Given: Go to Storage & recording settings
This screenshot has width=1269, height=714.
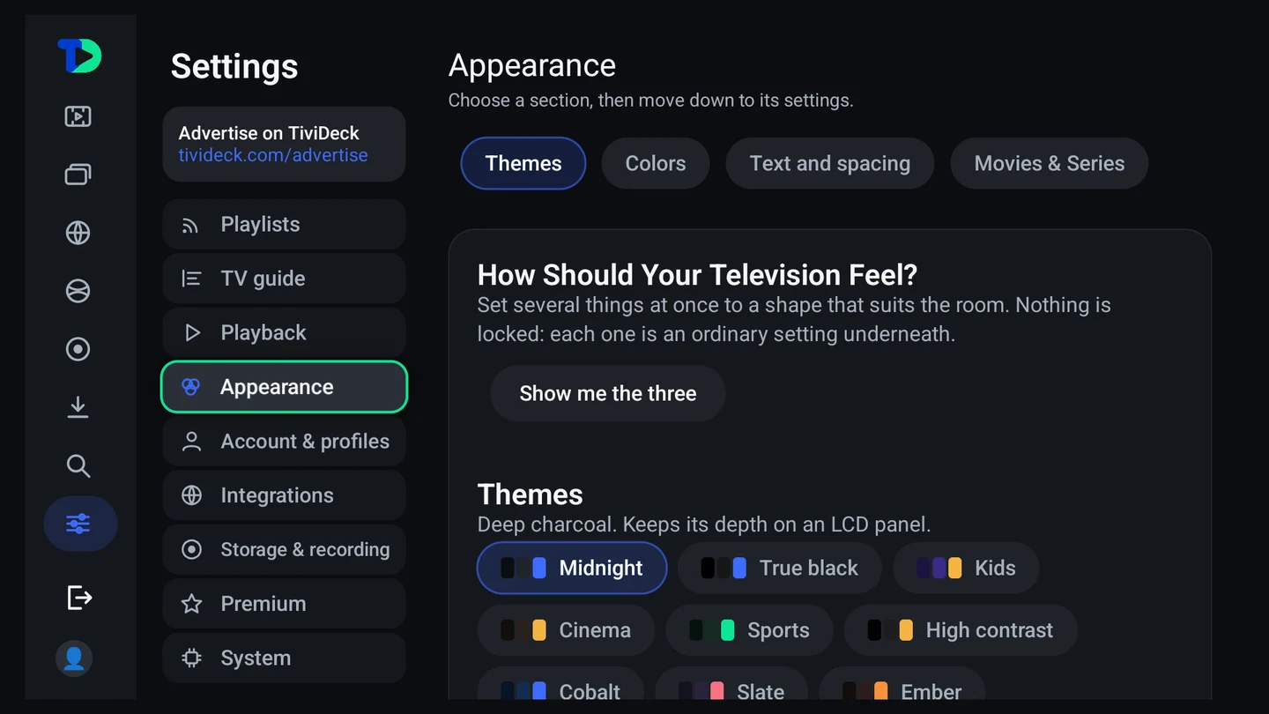Looking at the screenshot, I should (x=284, y=549).
